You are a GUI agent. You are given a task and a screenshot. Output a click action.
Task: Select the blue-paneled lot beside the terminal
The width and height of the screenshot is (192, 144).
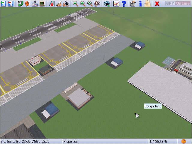click(x=168, y=61)
